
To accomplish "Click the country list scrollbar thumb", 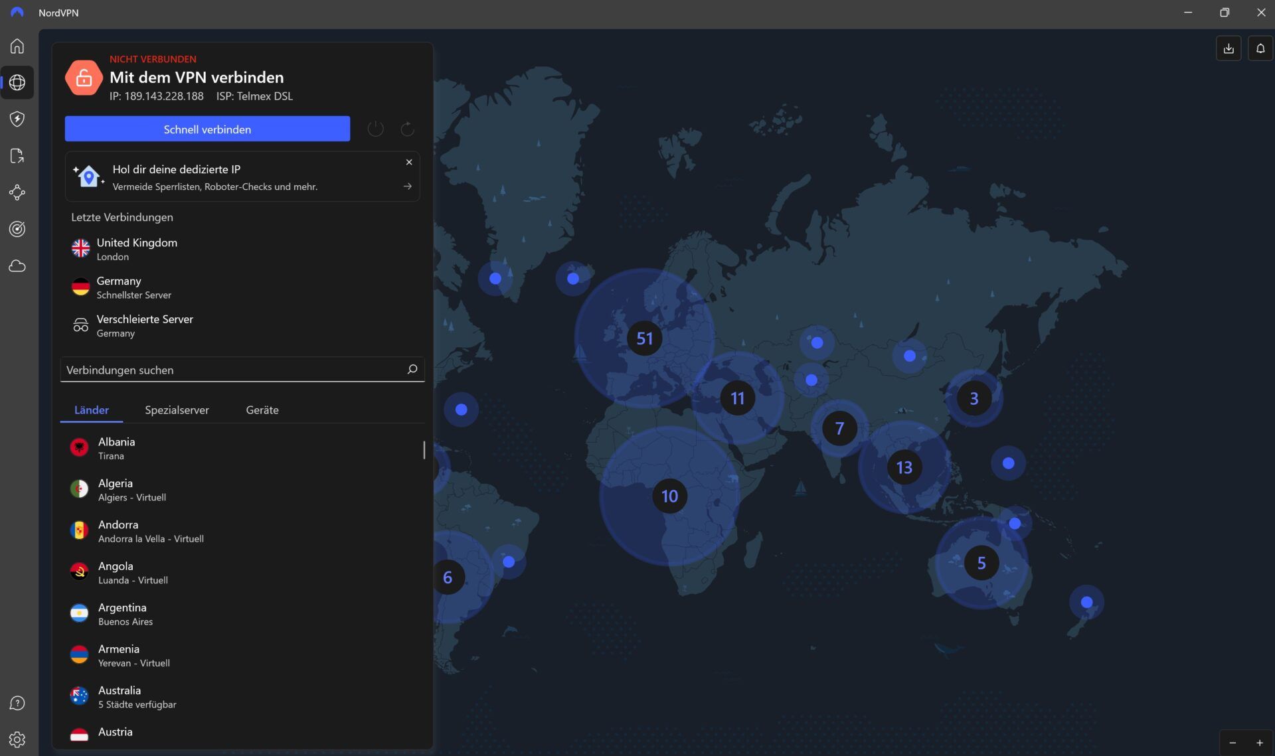I will pyautogui.click(x=424, y=449).
